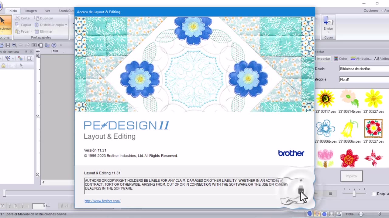Click the save disk icon in quick toolbar
389x218 pixels.
pyautogui.click(x=8, y=45)
